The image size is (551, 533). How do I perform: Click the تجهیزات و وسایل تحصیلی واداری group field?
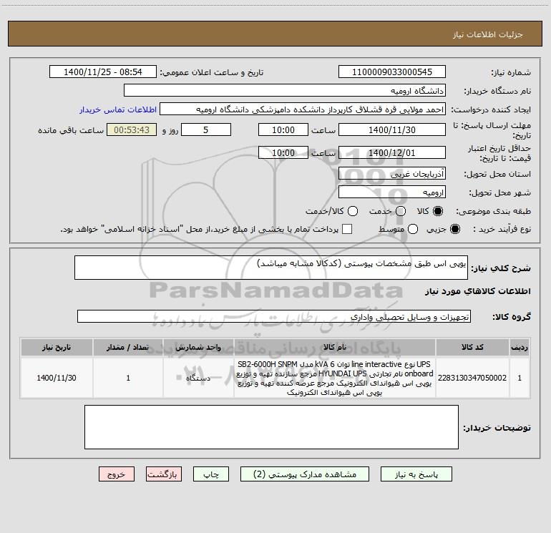click(x=274, y=316)
